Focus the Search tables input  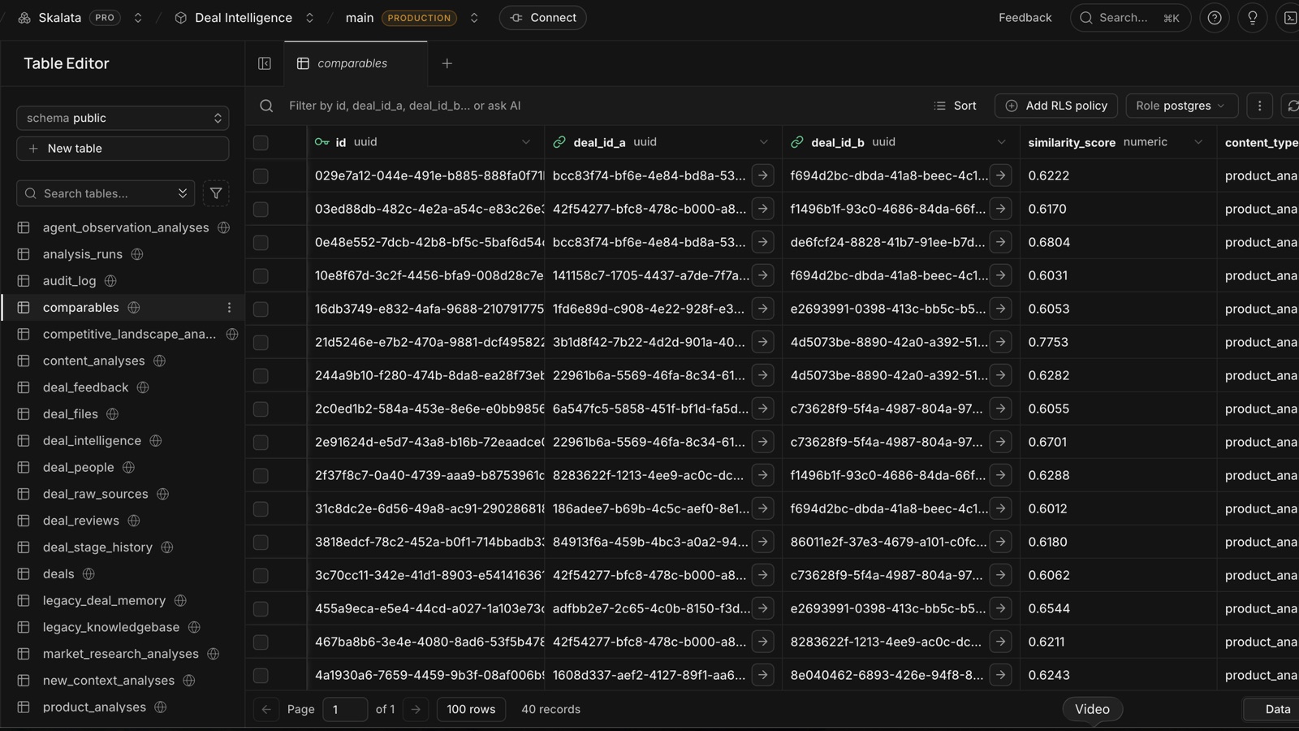(x=106, y=193)
